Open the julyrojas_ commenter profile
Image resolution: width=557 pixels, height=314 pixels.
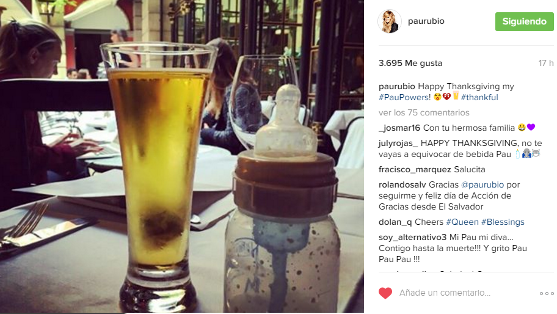[x=398, y=143]
